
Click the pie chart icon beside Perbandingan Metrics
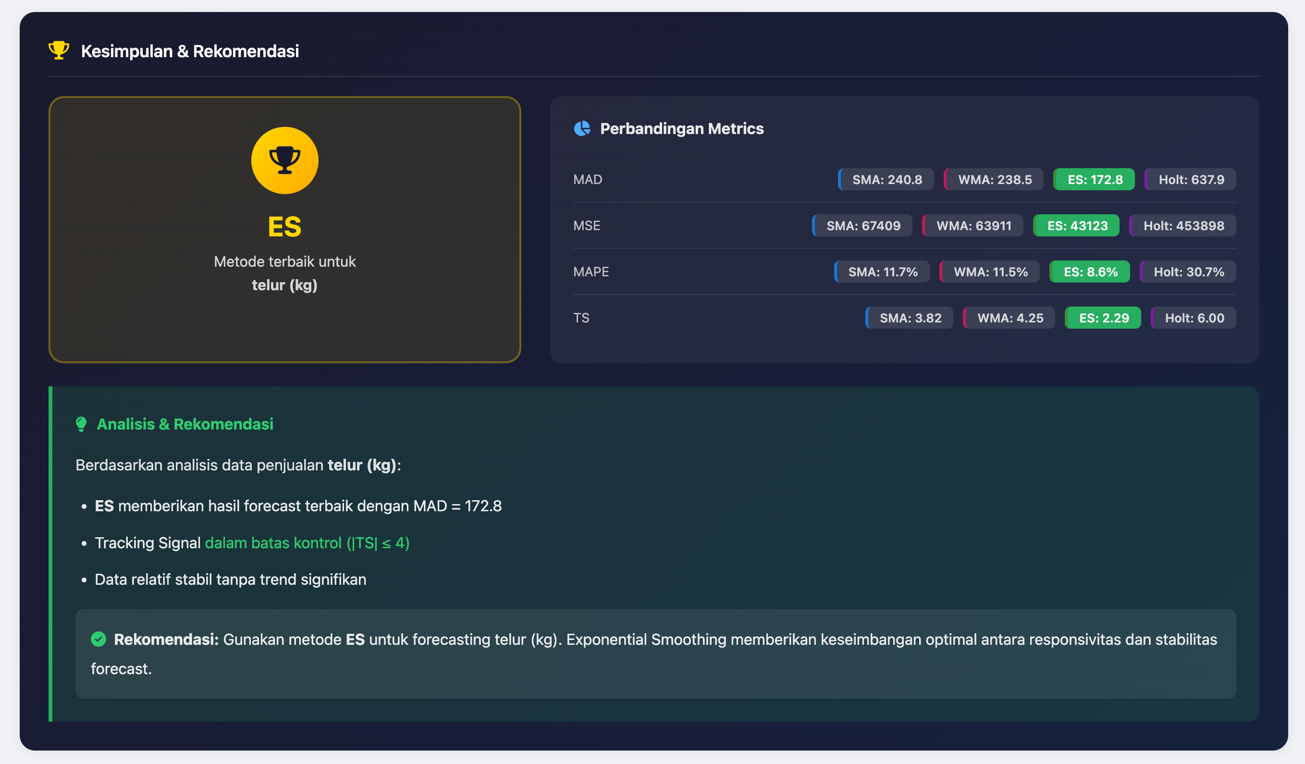click(x=582, y=128)
